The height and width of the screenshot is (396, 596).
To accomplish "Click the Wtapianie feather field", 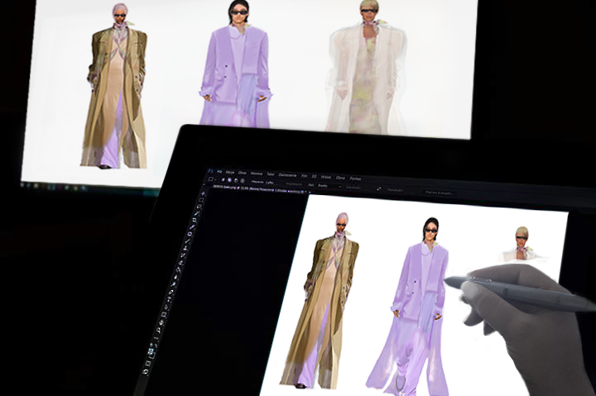I will click(270, 182).
